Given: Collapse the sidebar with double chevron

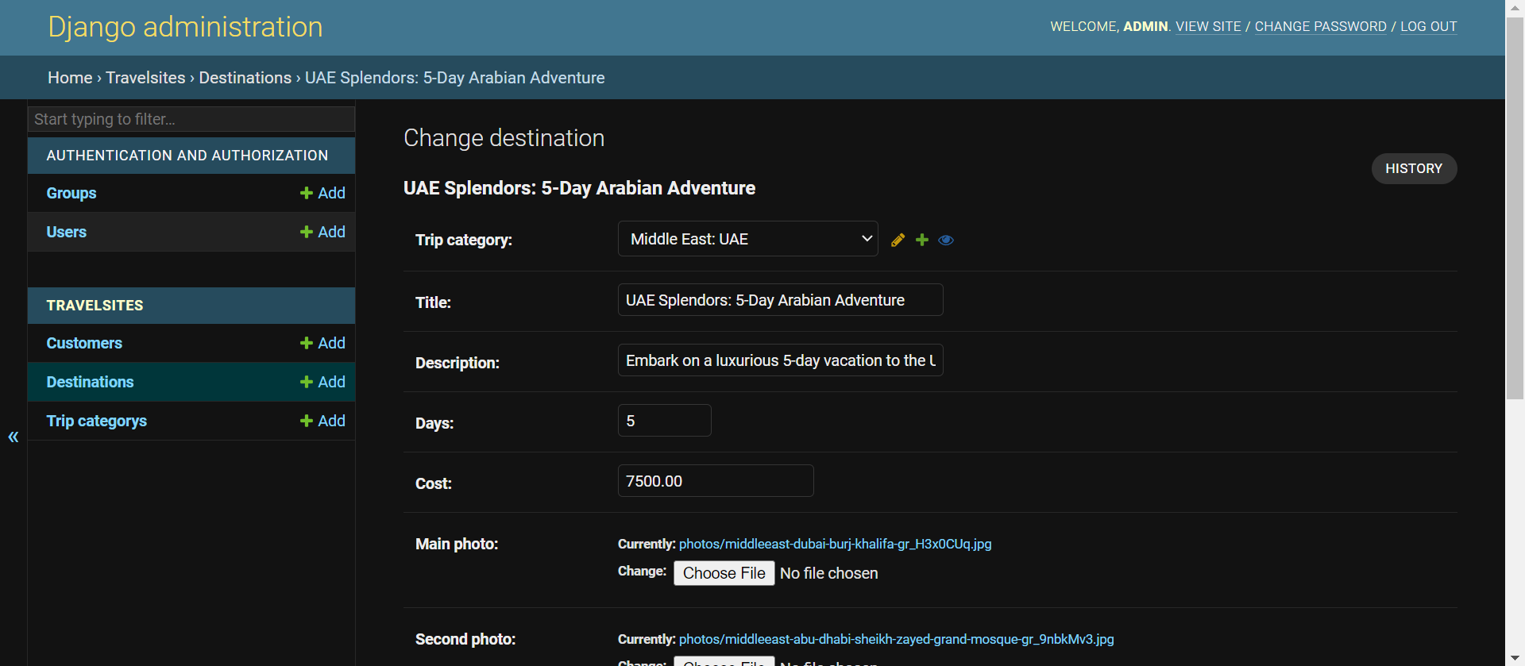Looking at the screenshot, I should tap(14, 437).
